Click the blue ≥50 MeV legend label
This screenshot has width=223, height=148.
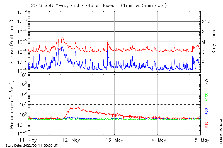tap(207, 112)
